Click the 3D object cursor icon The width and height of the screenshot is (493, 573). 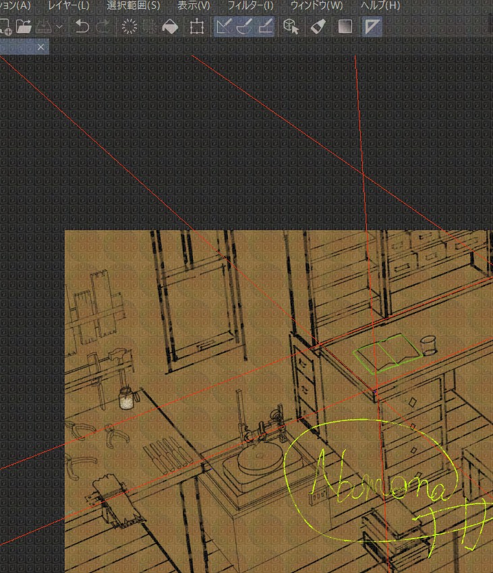point(291,27)
